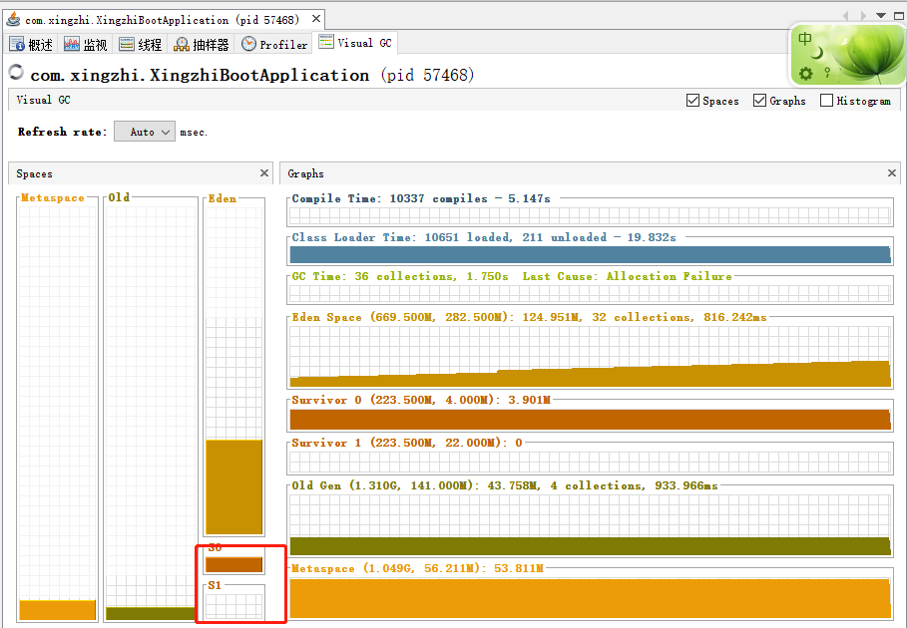Click the Metaspace bar in the Spaces panel
Viewport: 907px width, 628px height.
point(57,609)
